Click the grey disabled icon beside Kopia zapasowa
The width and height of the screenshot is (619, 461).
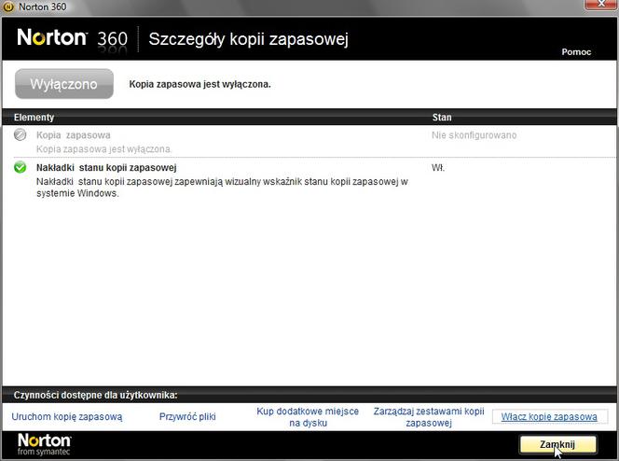pyautogui.click(x=21, y=134)
